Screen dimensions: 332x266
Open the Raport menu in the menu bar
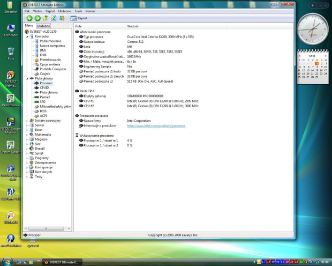coord(50,11)
